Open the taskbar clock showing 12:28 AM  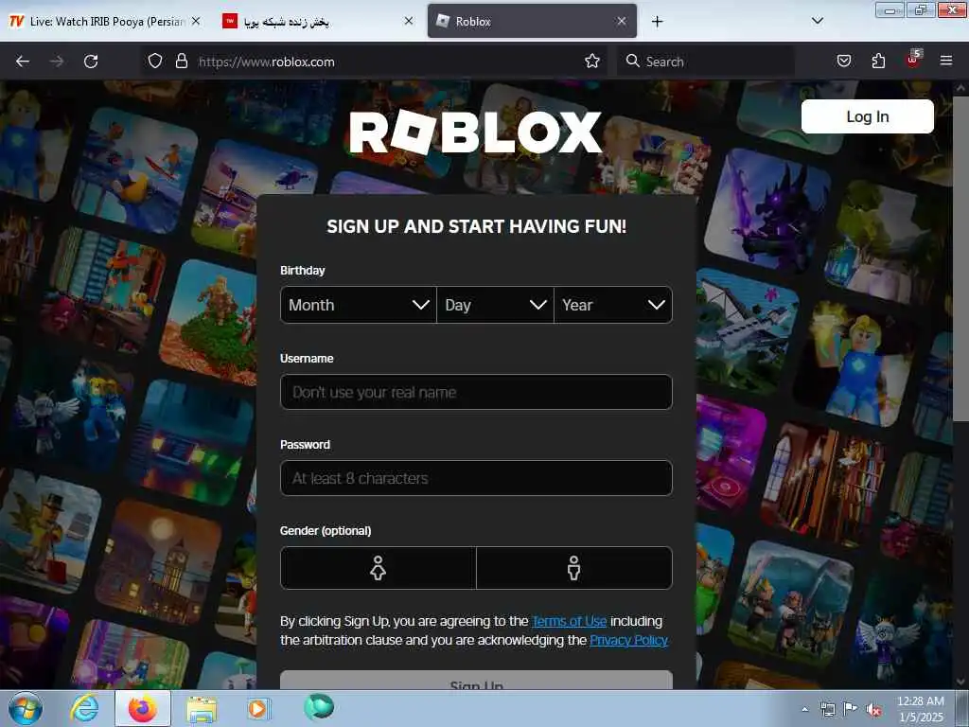[x=920, y=709]
